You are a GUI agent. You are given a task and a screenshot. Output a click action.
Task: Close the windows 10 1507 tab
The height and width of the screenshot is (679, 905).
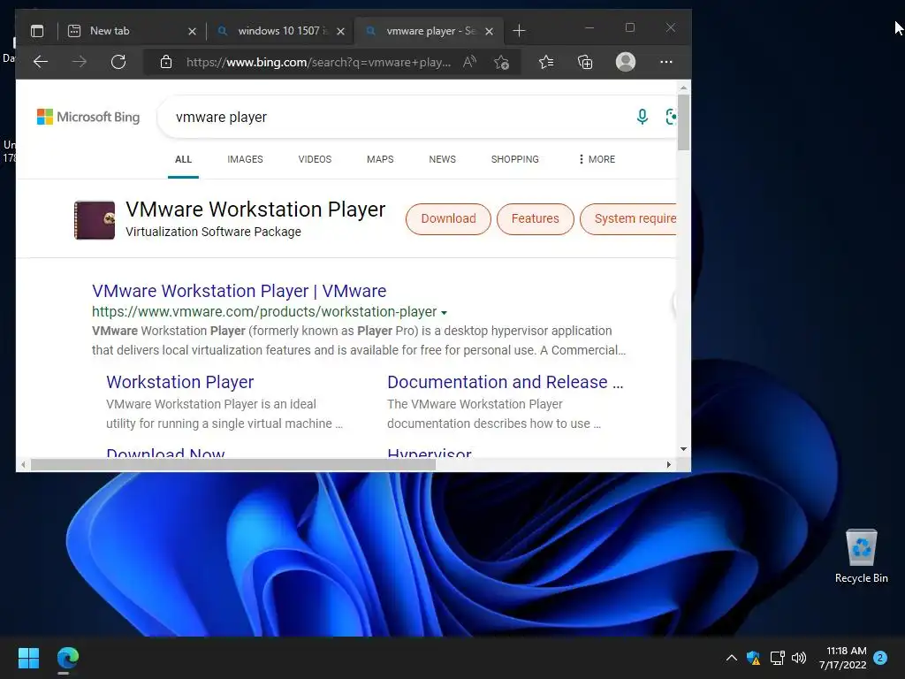[340, 31]
